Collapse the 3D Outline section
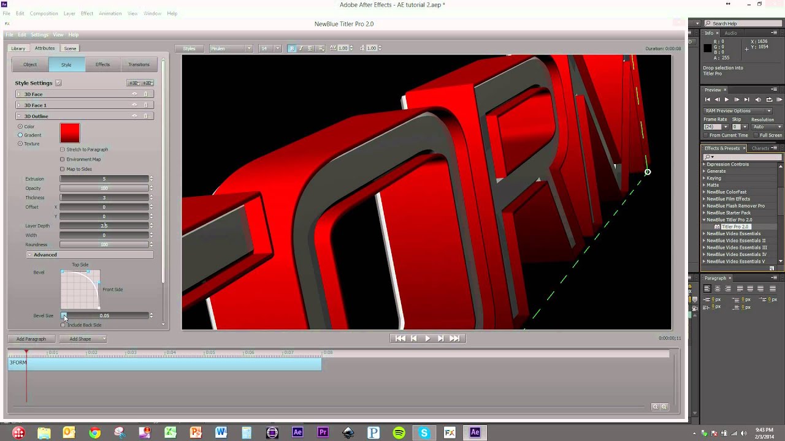785x441 pixels. 19,116
